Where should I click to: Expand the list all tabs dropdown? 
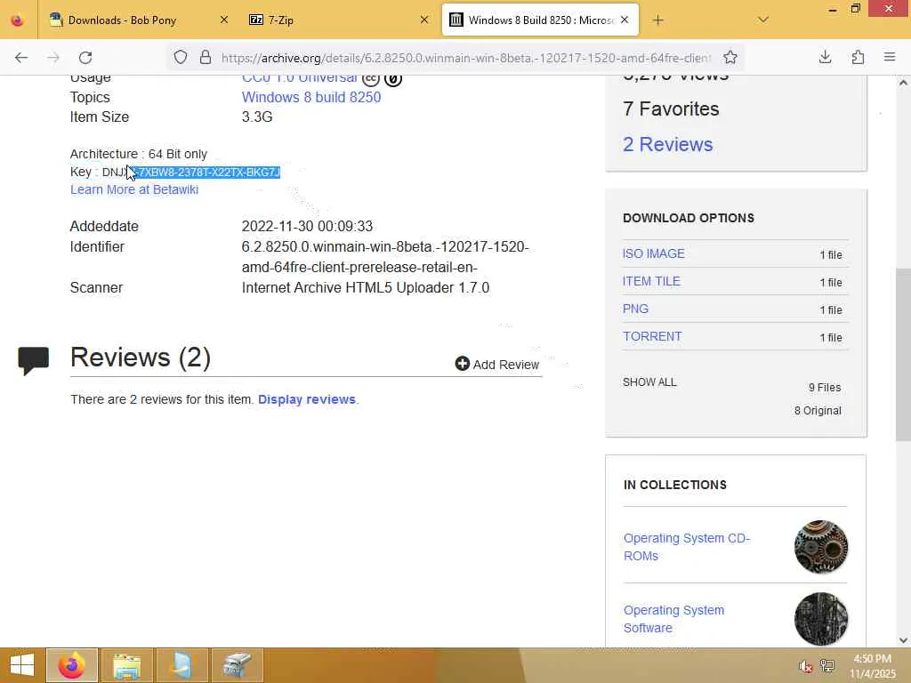(x=762, y=20)
